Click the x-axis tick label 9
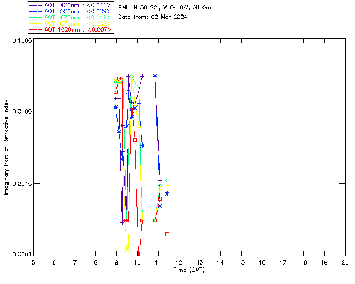This screenshot has height=284, width=355. pos(116,262)
